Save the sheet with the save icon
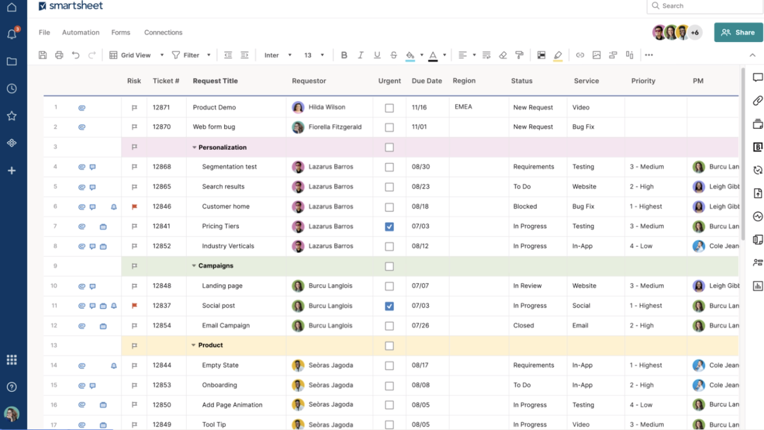 (x=42, y=55)
